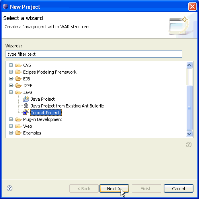Expand the J2EE category
The image size is (199, 199).
pos(11,86)
